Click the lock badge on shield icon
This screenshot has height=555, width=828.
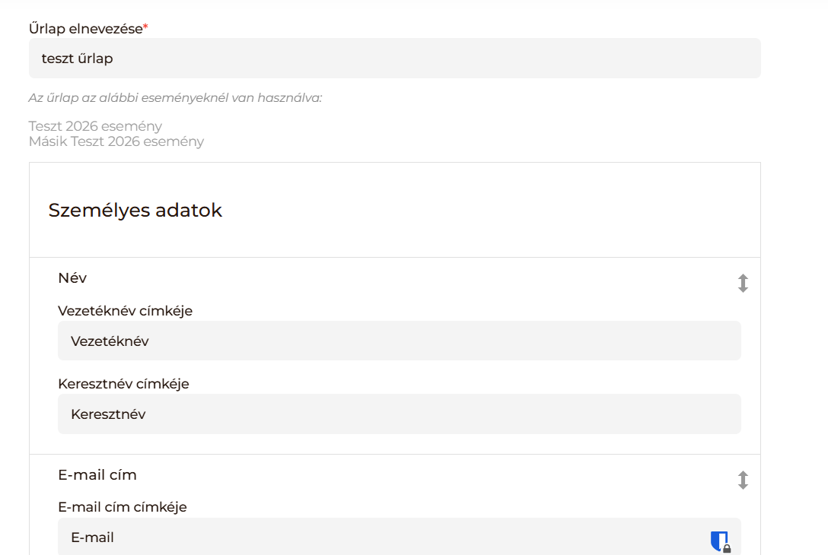click(x=727, y=548)
